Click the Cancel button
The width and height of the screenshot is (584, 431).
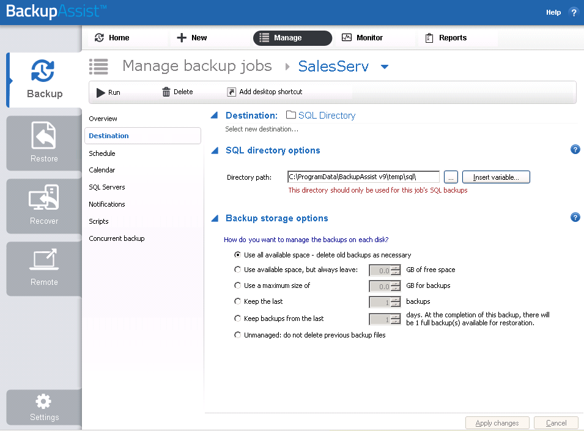coord(556,423)
